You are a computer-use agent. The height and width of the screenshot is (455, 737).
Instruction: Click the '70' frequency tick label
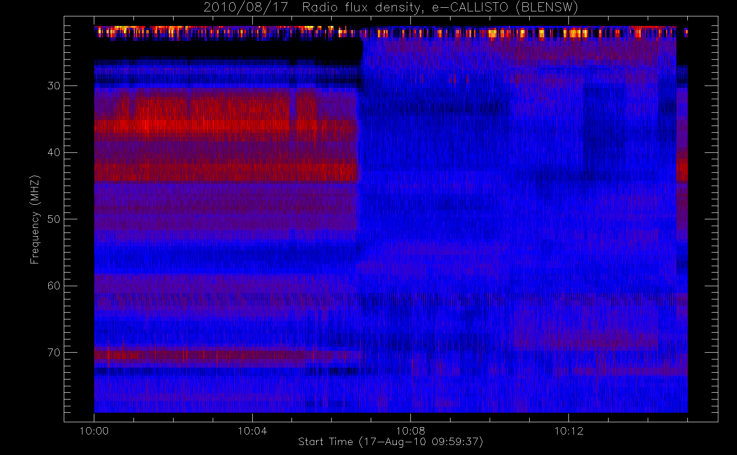coord(54,353)
